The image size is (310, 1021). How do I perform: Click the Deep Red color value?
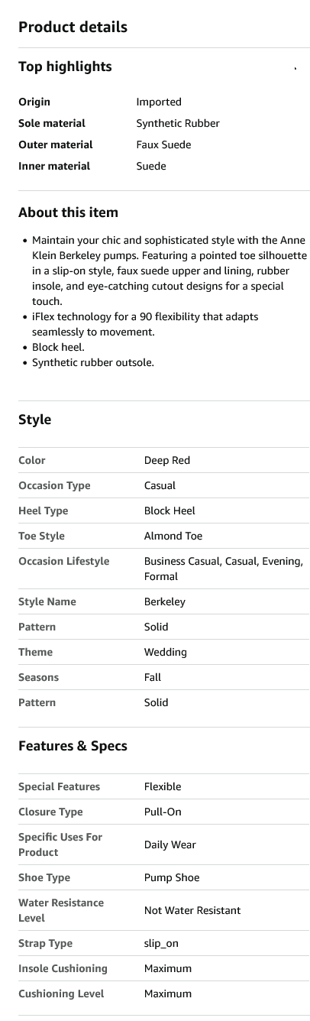(x=167, y=460)
